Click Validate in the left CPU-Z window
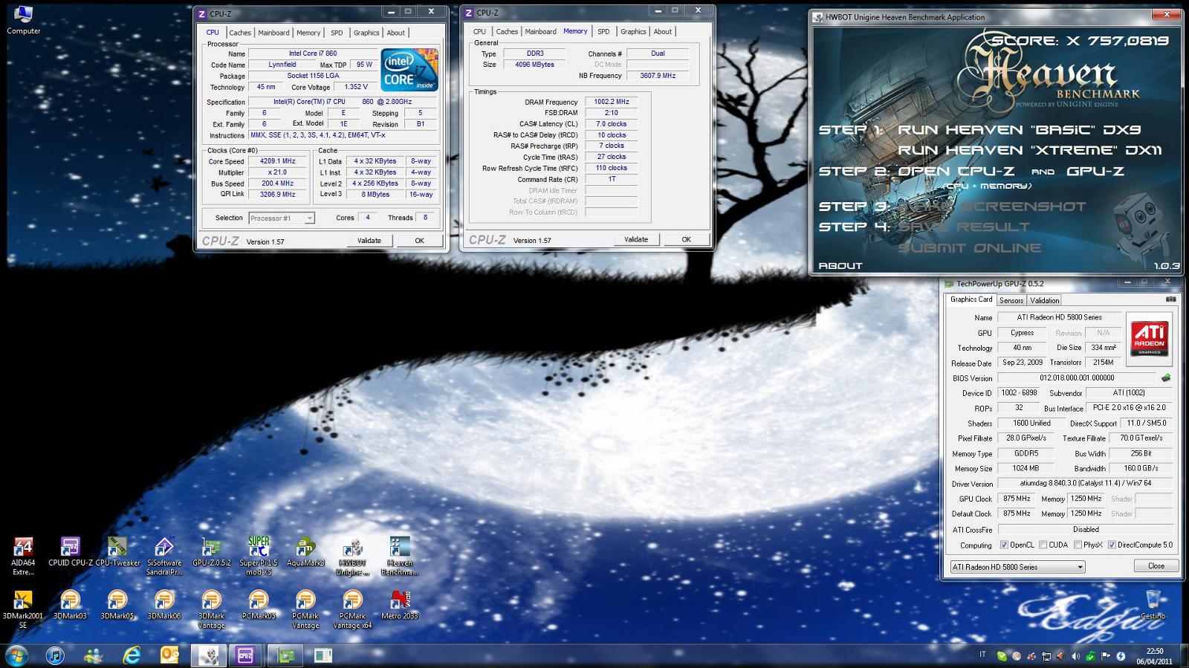This screenshot has width=1189, height=668. pyautogui.click(x=369, y=241)
